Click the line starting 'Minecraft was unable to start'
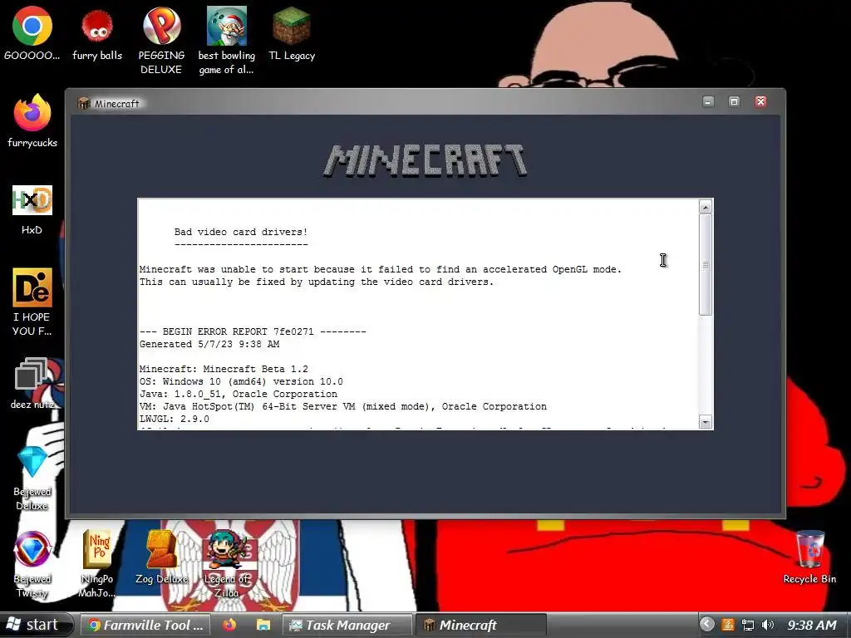 pyautogui.click(x=381, y=270)
